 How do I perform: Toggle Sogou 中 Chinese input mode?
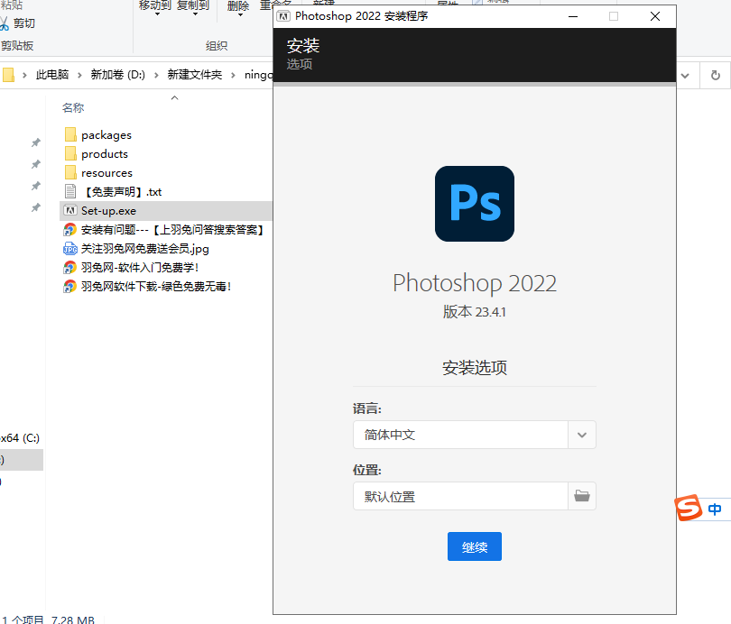click(715, 509)
